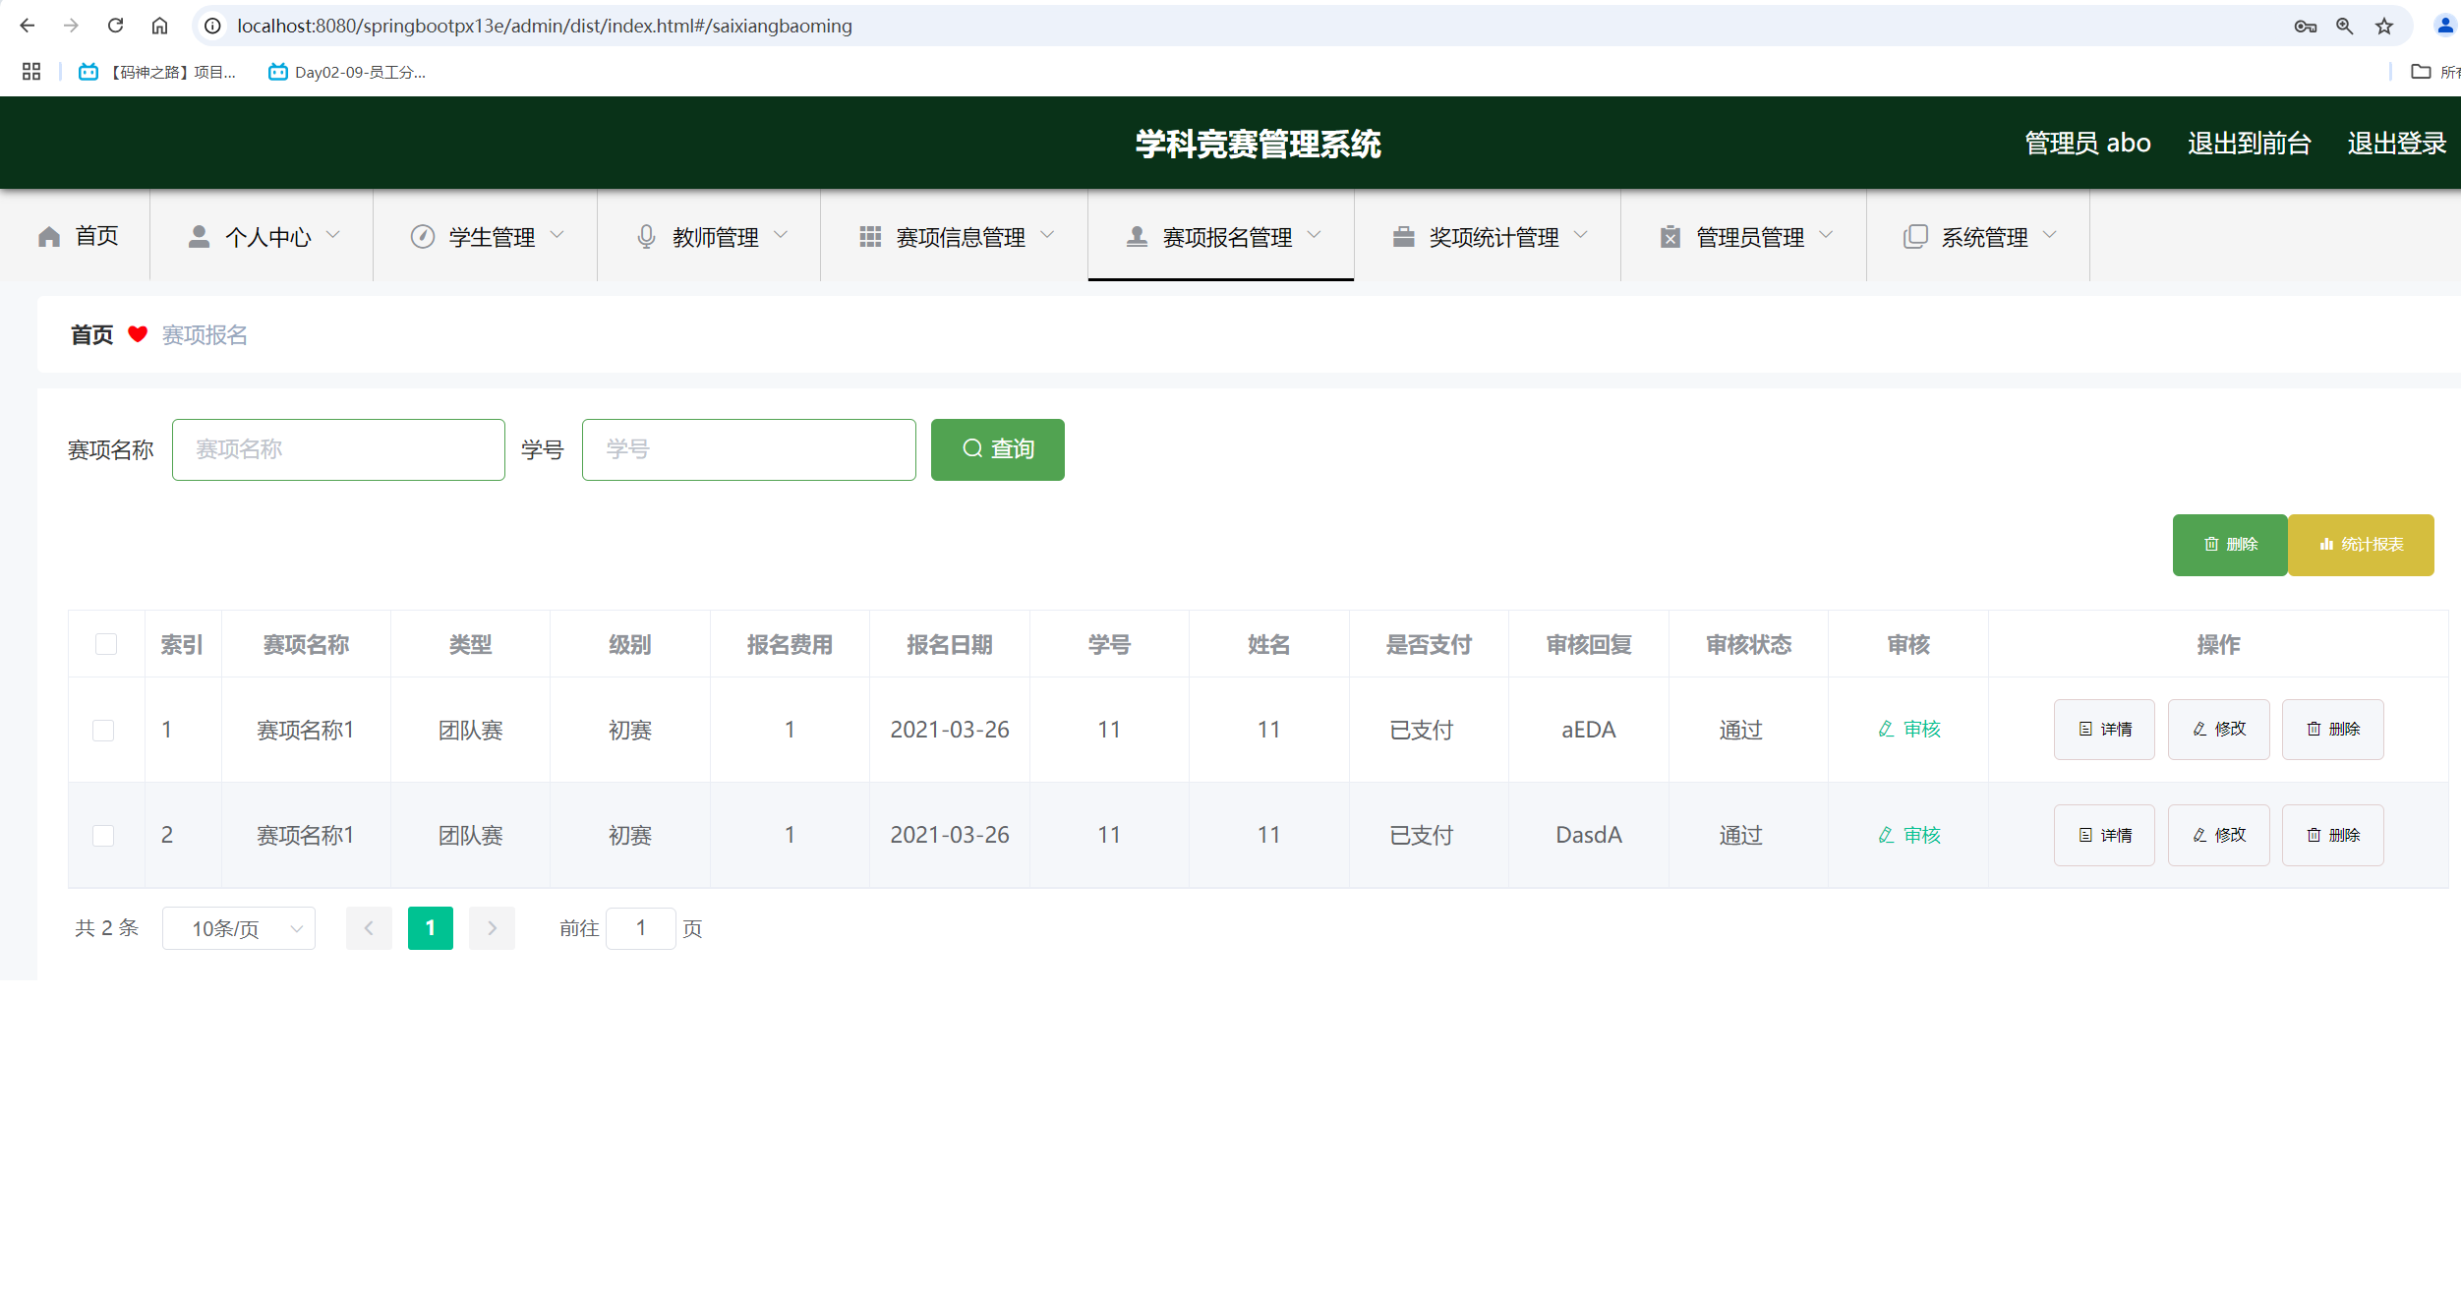Open the 10条/页 page size dropdown
The height and width of the screenshot is (1296, 2461).
click(x=239, y=928)
